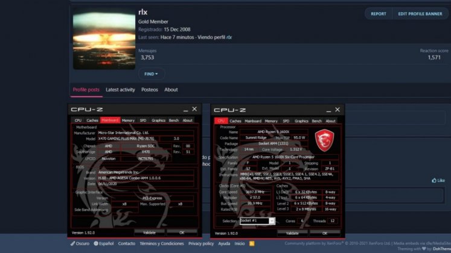Click the American Megatrends Inc. BIOS brand
451x253 pixels.
146,172
